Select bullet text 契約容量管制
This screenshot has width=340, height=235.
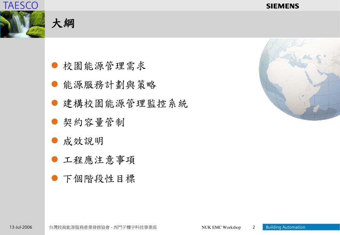tap(94, 122)
